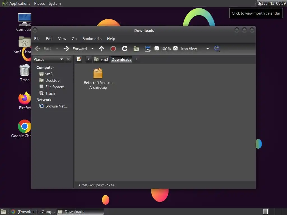Click the Computer desktop icon
This screenshot has width=287, height=215.
pos(24,22)
